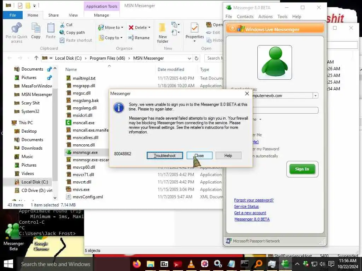
Task: Click the Paste icon in ribbon
Action: [x=51, y=28]
